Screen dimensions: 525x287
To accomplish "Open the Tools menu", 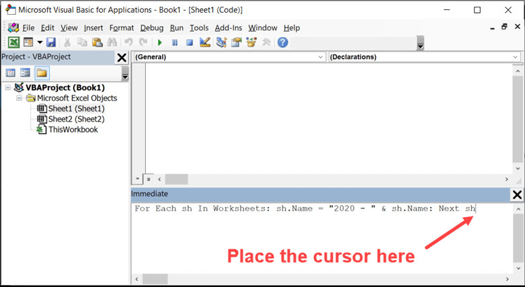I will (199, 28).
